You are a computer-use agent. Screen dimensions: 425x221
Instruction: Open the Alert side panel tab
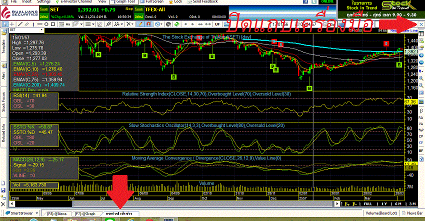4,75
